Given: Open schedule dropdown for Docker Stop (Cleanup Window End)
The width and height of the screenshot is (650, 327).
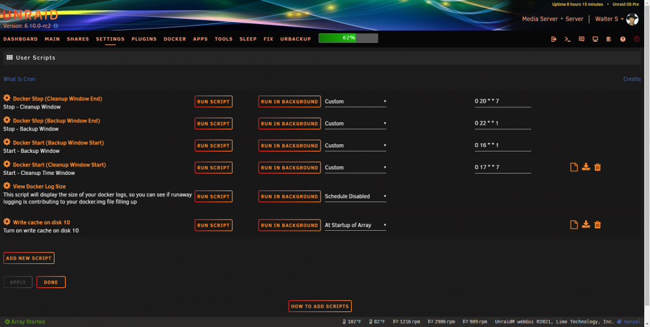Looking at the screenshot, I should click(356, 101).
